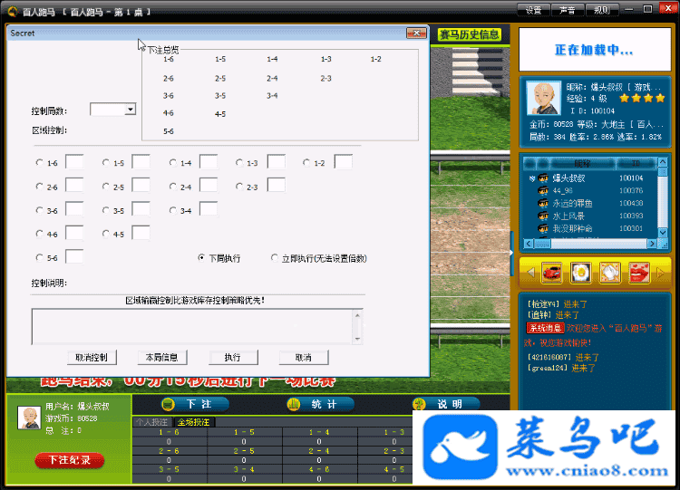Image resolution: width=680 pixels, height=490 pixels.
Task: Click avatar icon beside 爆头叔叔 in player list
Action: 543,178
